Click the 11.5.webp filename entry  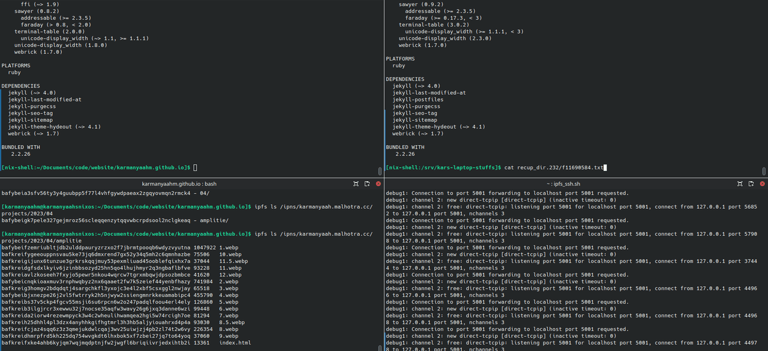233,261
